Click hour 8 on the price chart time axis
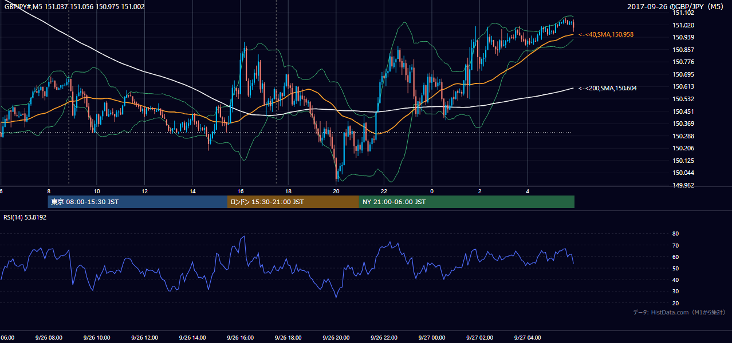The height and width of the screenshot is (343, 732). [49, 192]
